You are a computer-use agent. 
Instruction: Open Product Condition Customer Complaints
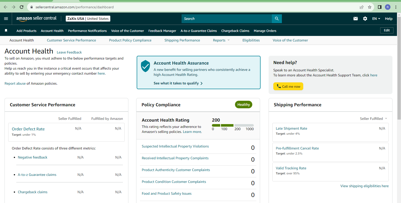point(174,182)
